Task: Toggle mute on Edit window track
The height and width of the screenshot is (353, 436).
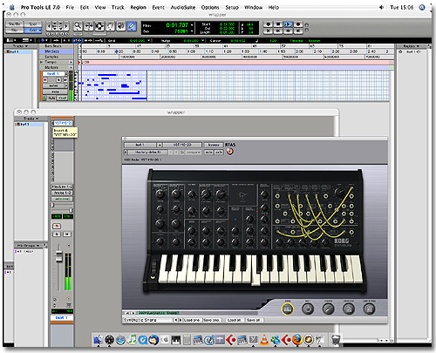Action: point(65,79)
